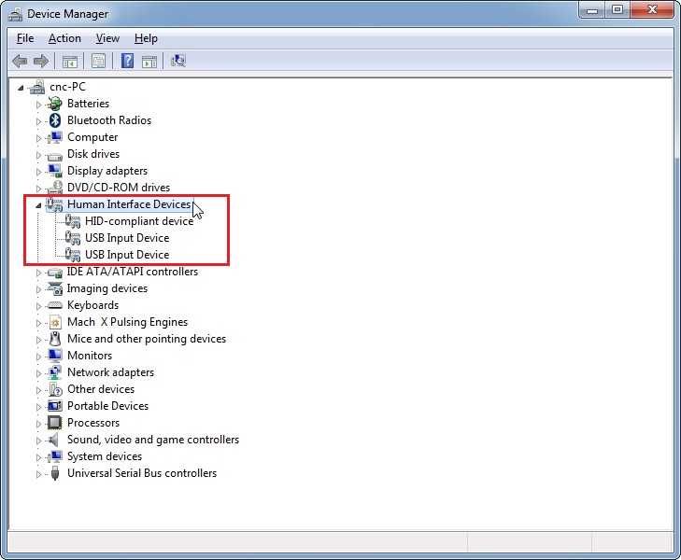Click the Mach X Pulsing Engines icon

pos(55,322)
